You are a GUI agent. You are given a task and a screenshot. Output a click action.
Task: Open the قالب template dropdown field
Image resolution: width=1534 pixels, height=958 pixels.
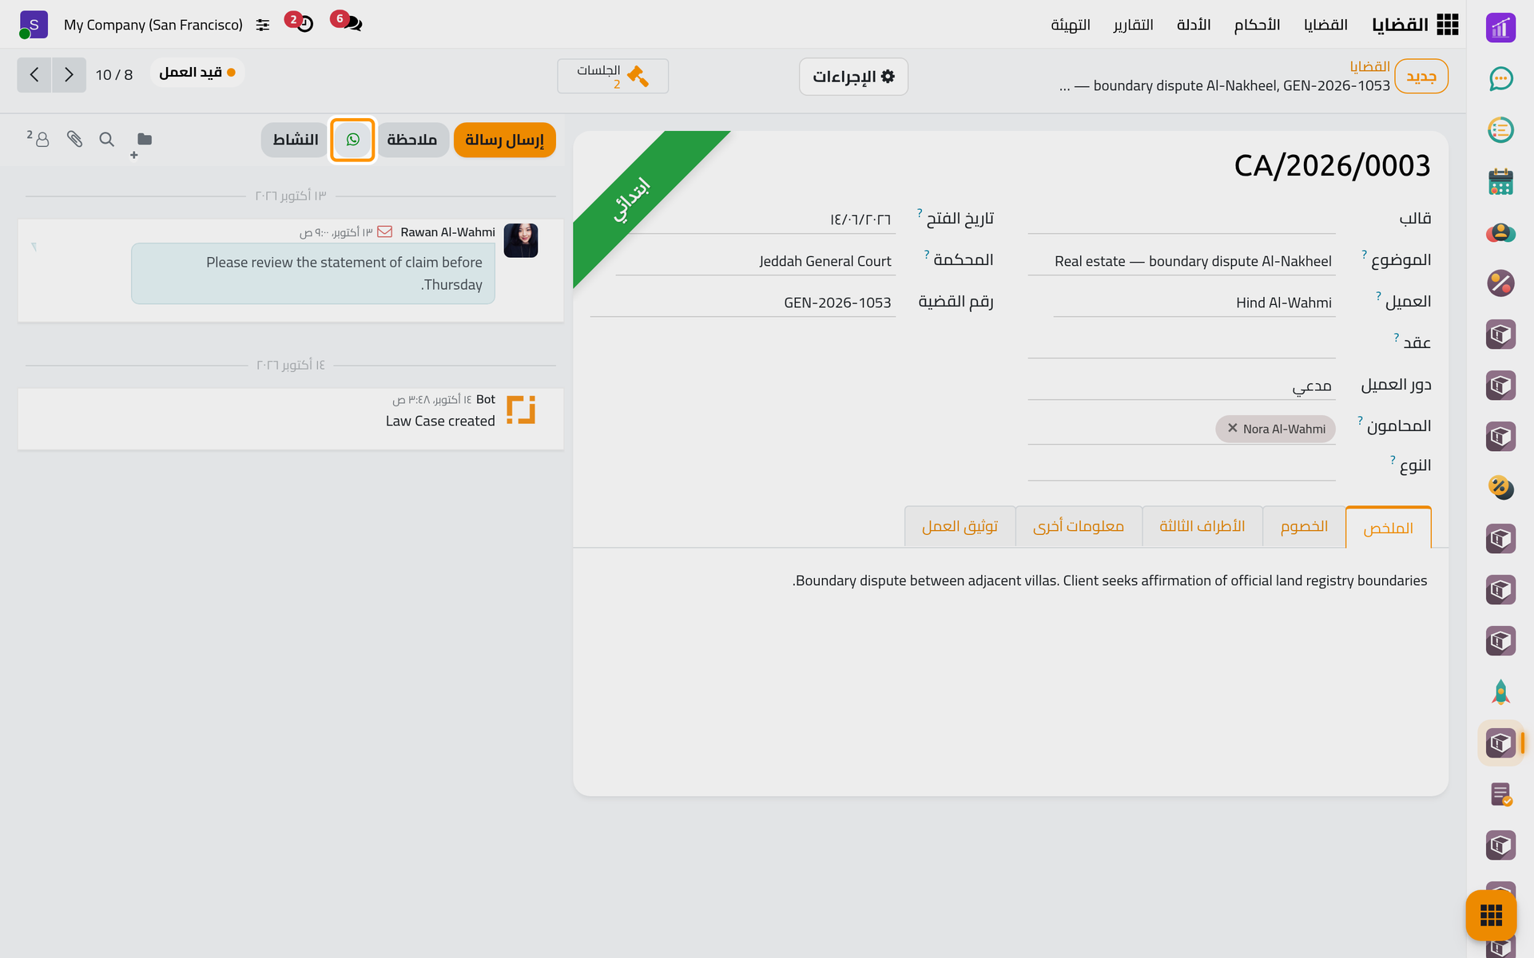point(1181,219)
